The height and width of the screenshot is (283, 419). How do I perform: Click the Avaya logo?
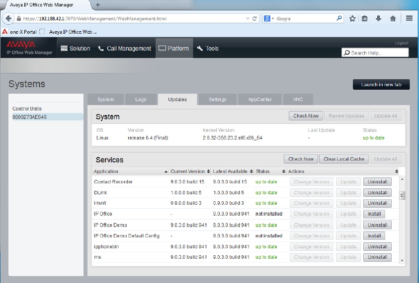[21, 44]
